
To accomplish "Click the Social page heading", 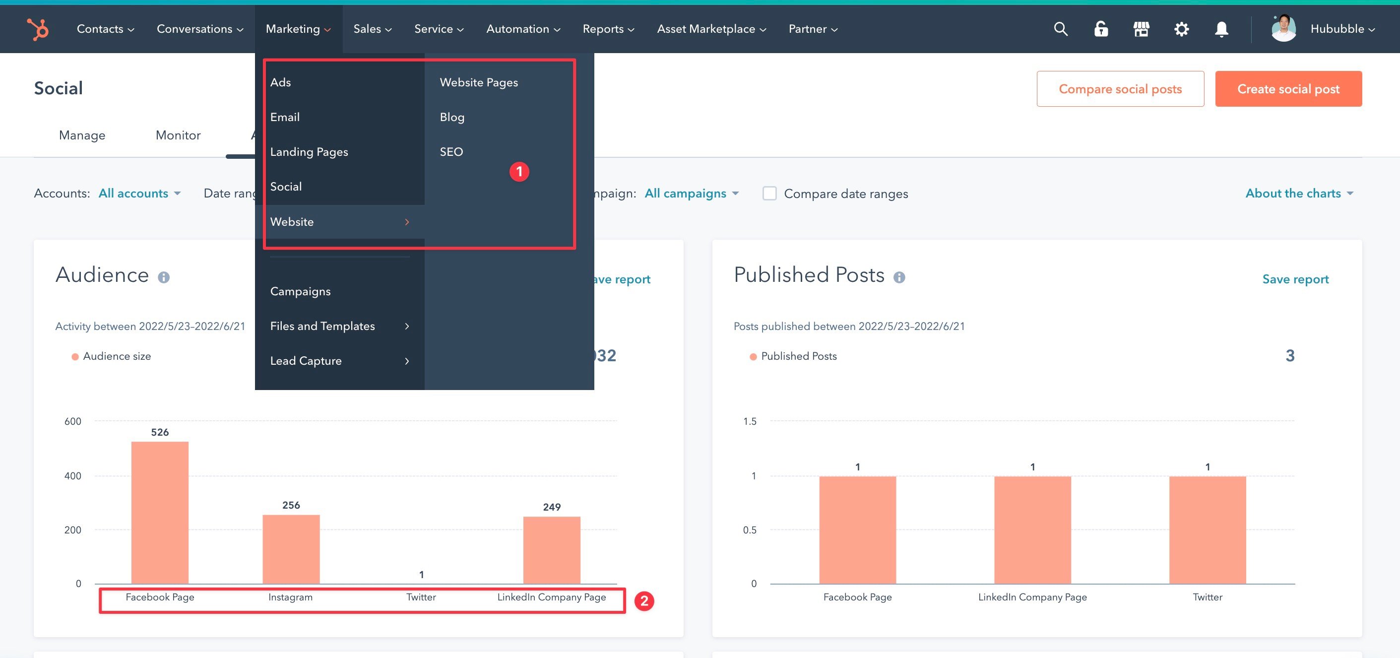I will [x=58, y=88].
